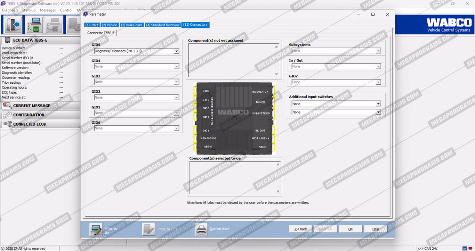Click the Write to file icon

point(96,229)
